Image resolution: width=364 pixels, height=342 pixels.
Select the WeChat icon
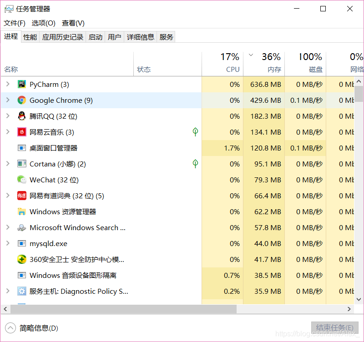pyautogui.click(x=22, y=180)
